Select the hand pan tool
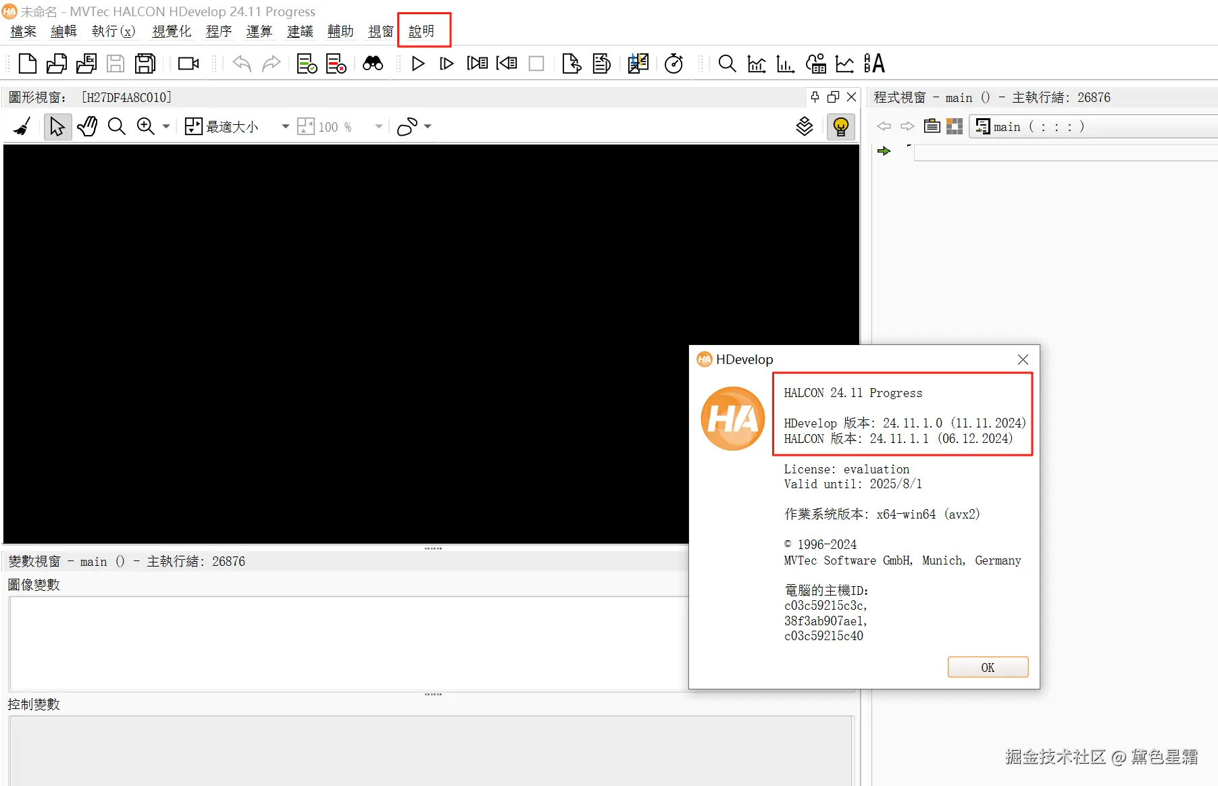The height and width of the screenshot is (786, 1218). point(87,126)
